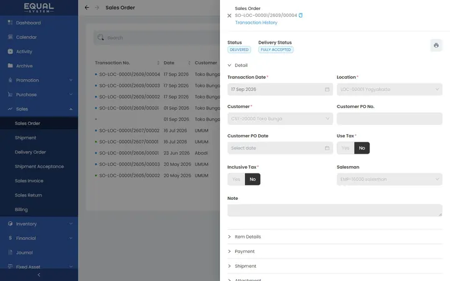Open the Transaction History link
Screen dimensions: 450x281
coord(256,22)
